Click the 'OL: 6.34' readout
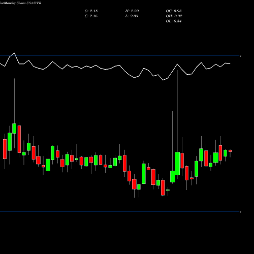254x254 pixels. 174,21
